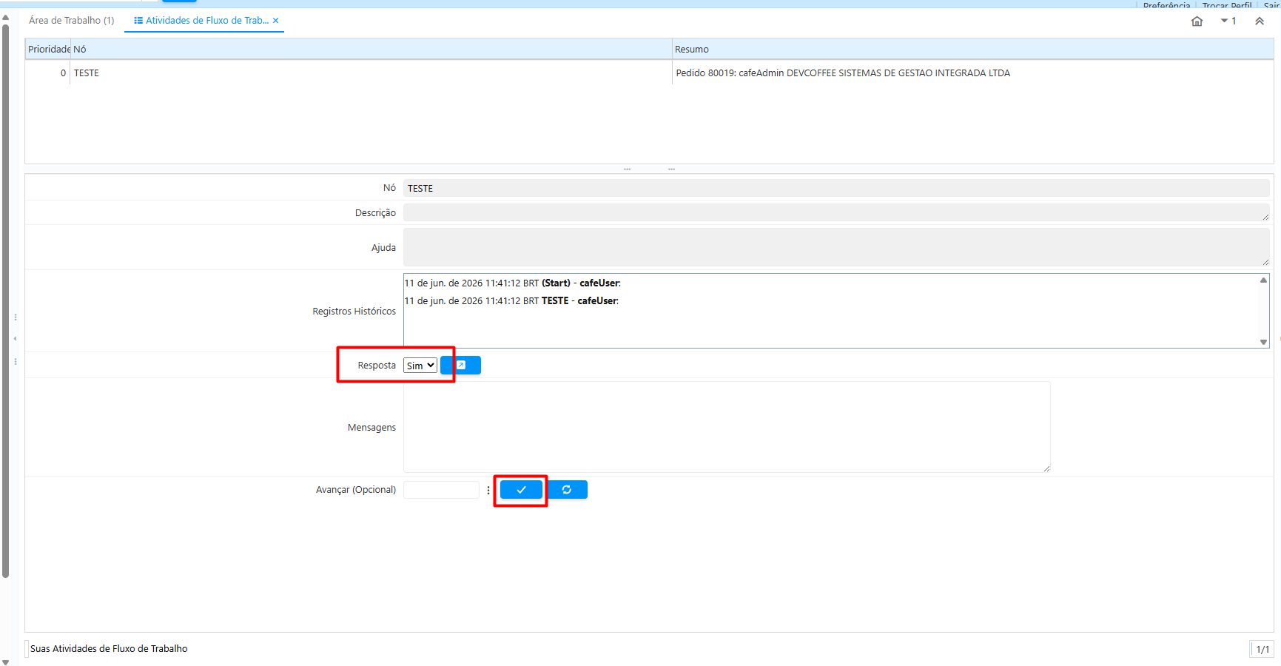Select the TESTE row in activity list
This screenshot has width=1281, height=666.
coord(649,73)
